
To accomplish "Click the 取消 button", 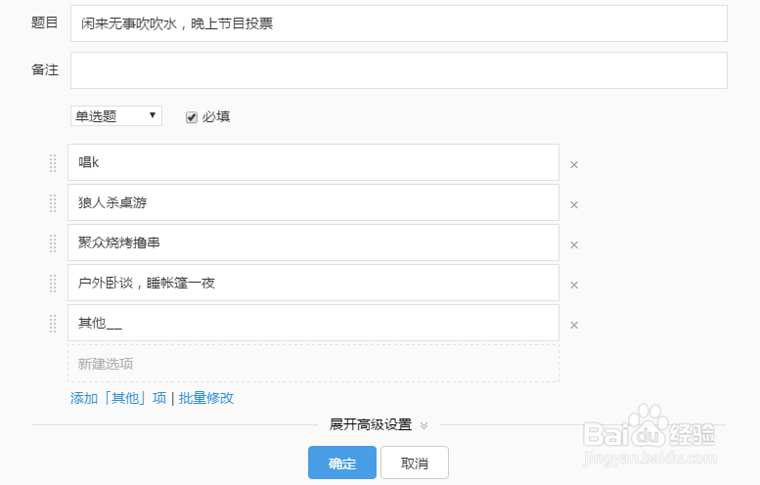I will (415, 463).
